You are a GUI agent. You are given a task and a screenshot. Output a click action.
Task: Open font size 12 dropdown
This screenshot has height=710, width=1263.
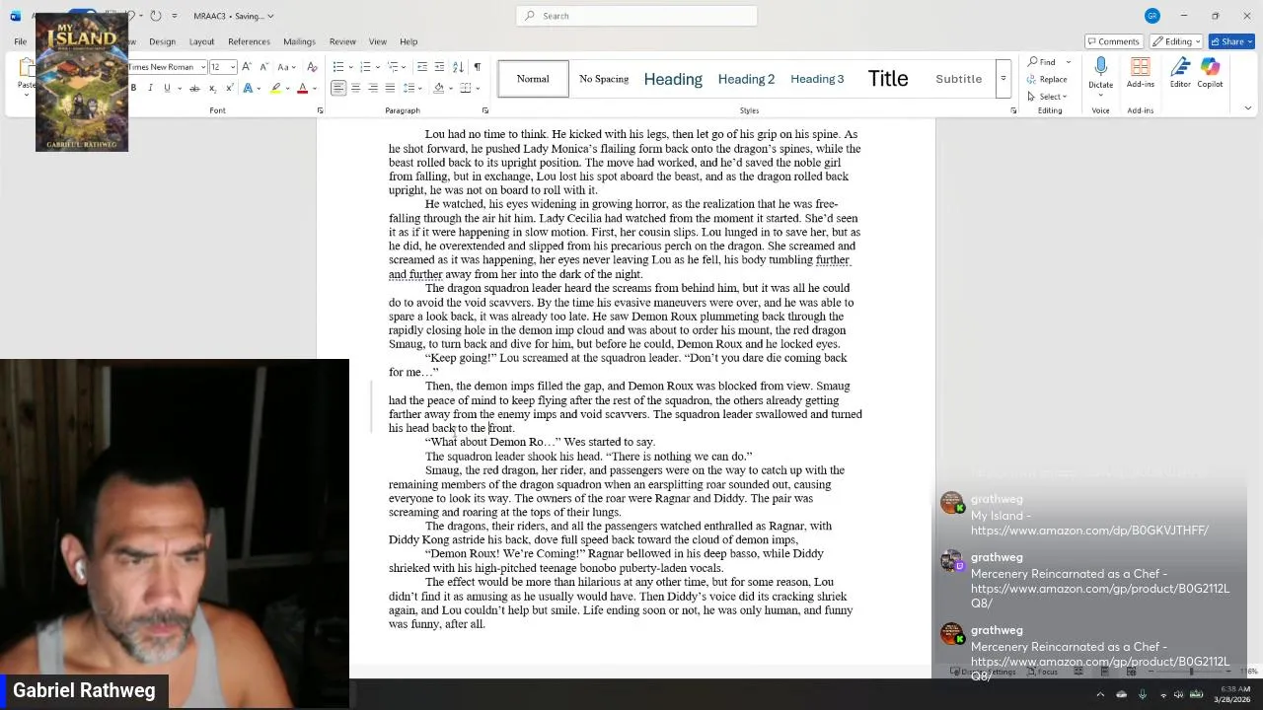pyautogui.click(x=233, y=67)
